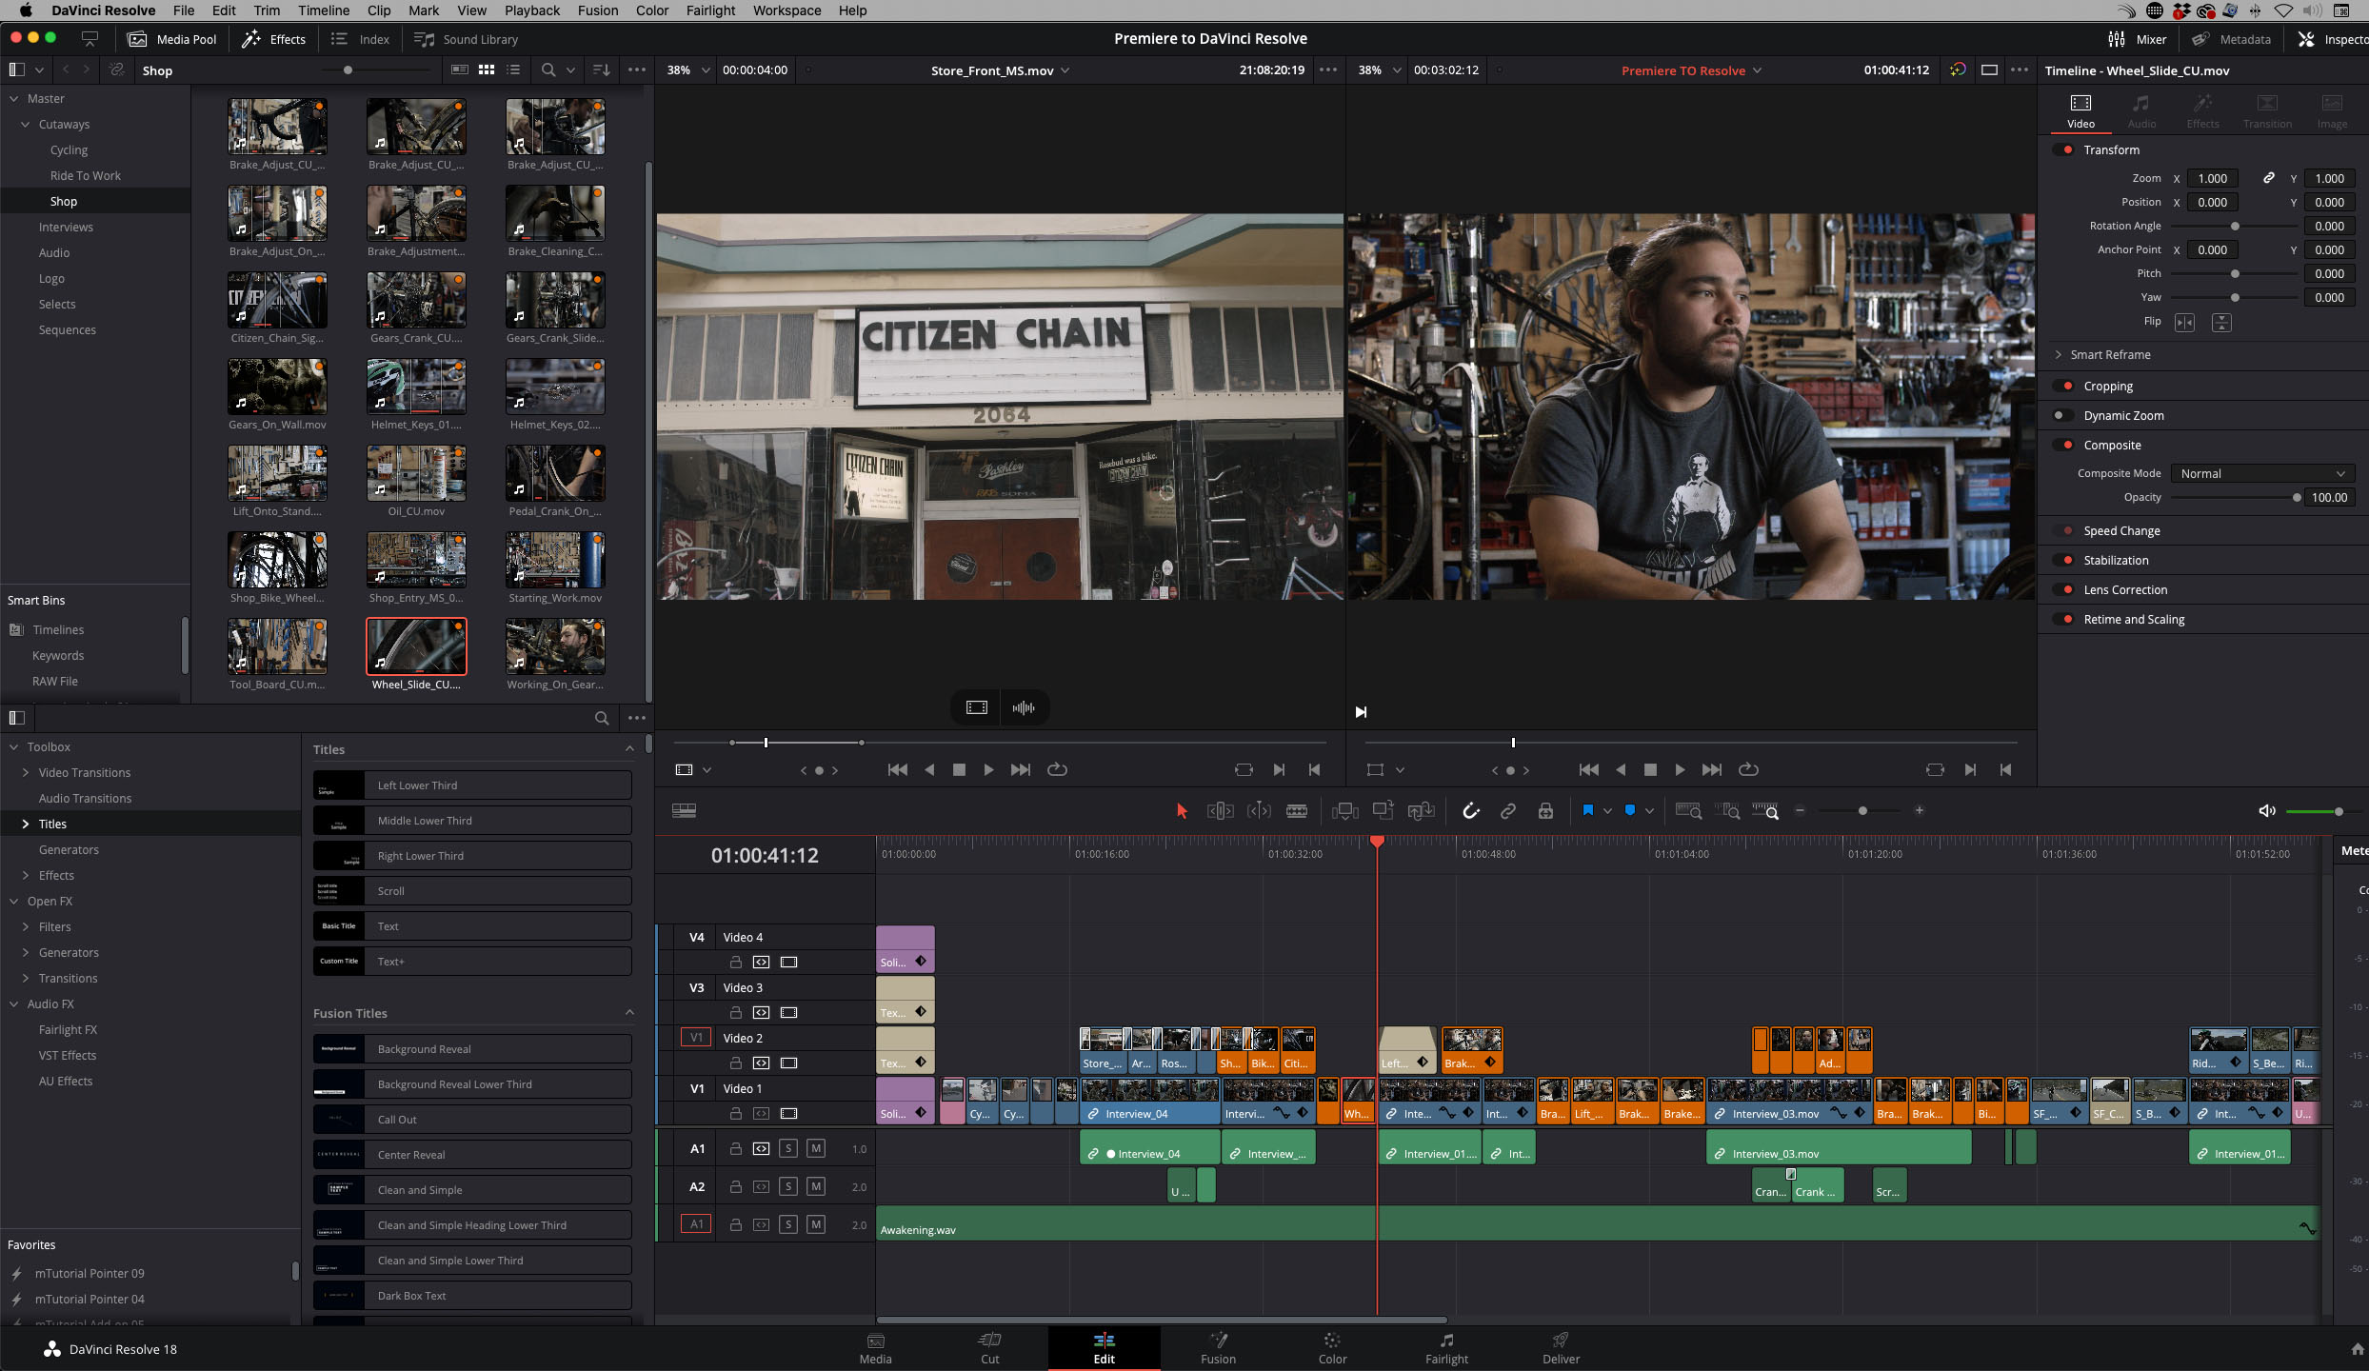Open the Playback menu
2369x1371 pixels.
(531, 10)
